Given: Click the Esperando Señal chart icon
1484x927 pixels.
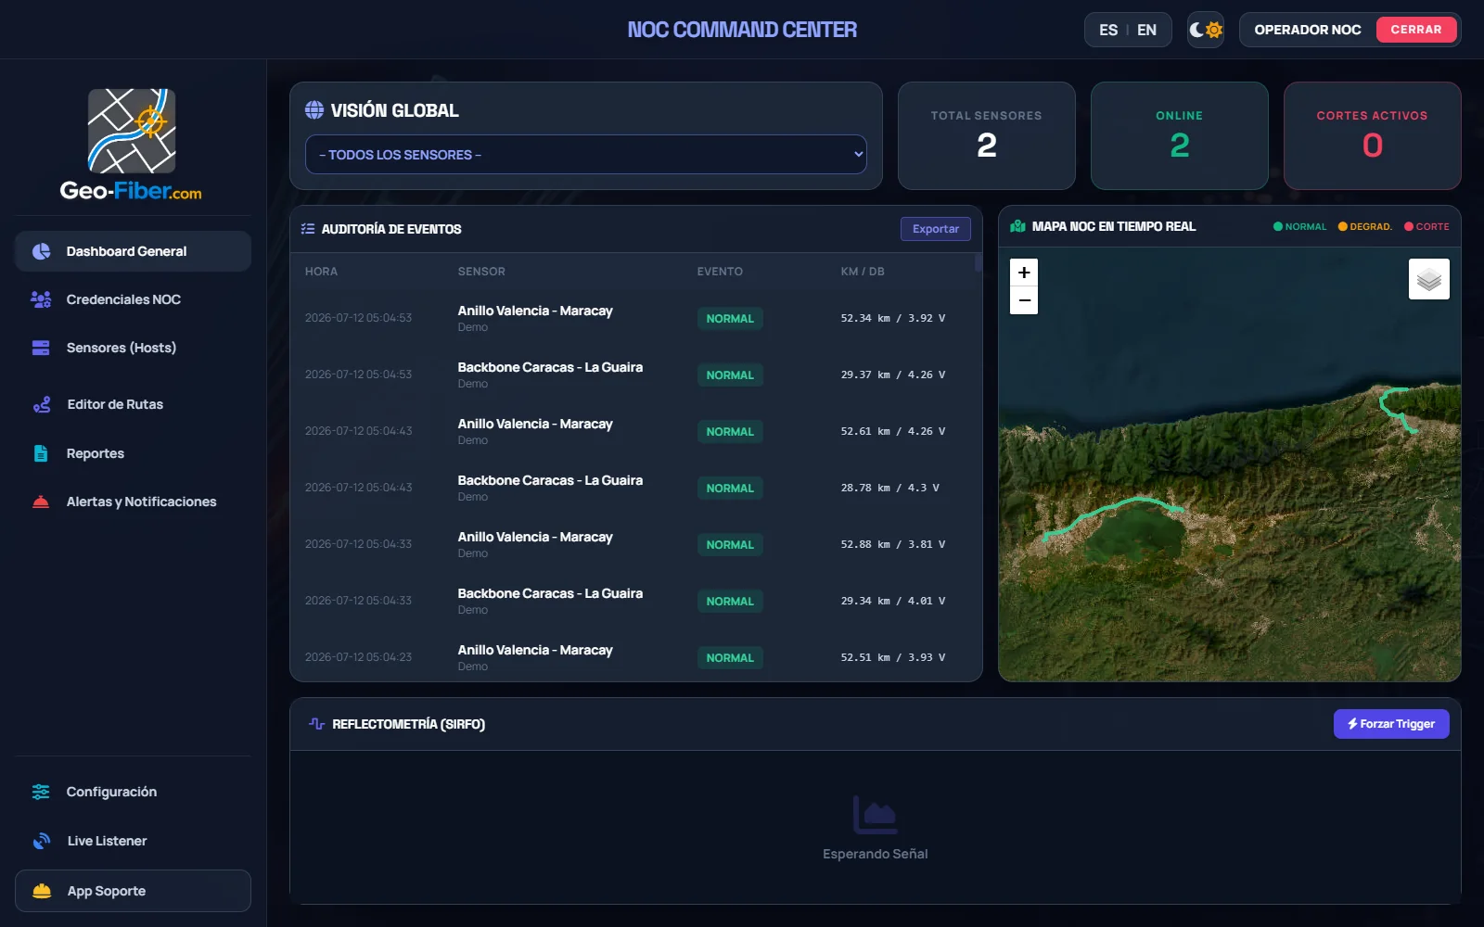Looking at the screenshot, I should (x=875, y=815).
